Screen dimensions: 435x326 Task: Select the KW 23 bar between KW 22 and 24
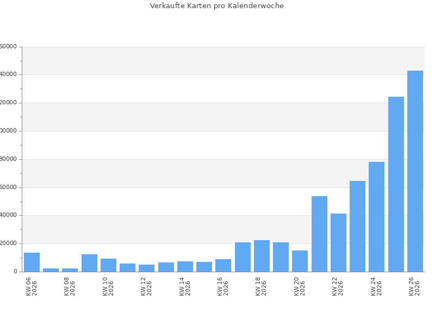pos(358,227)
